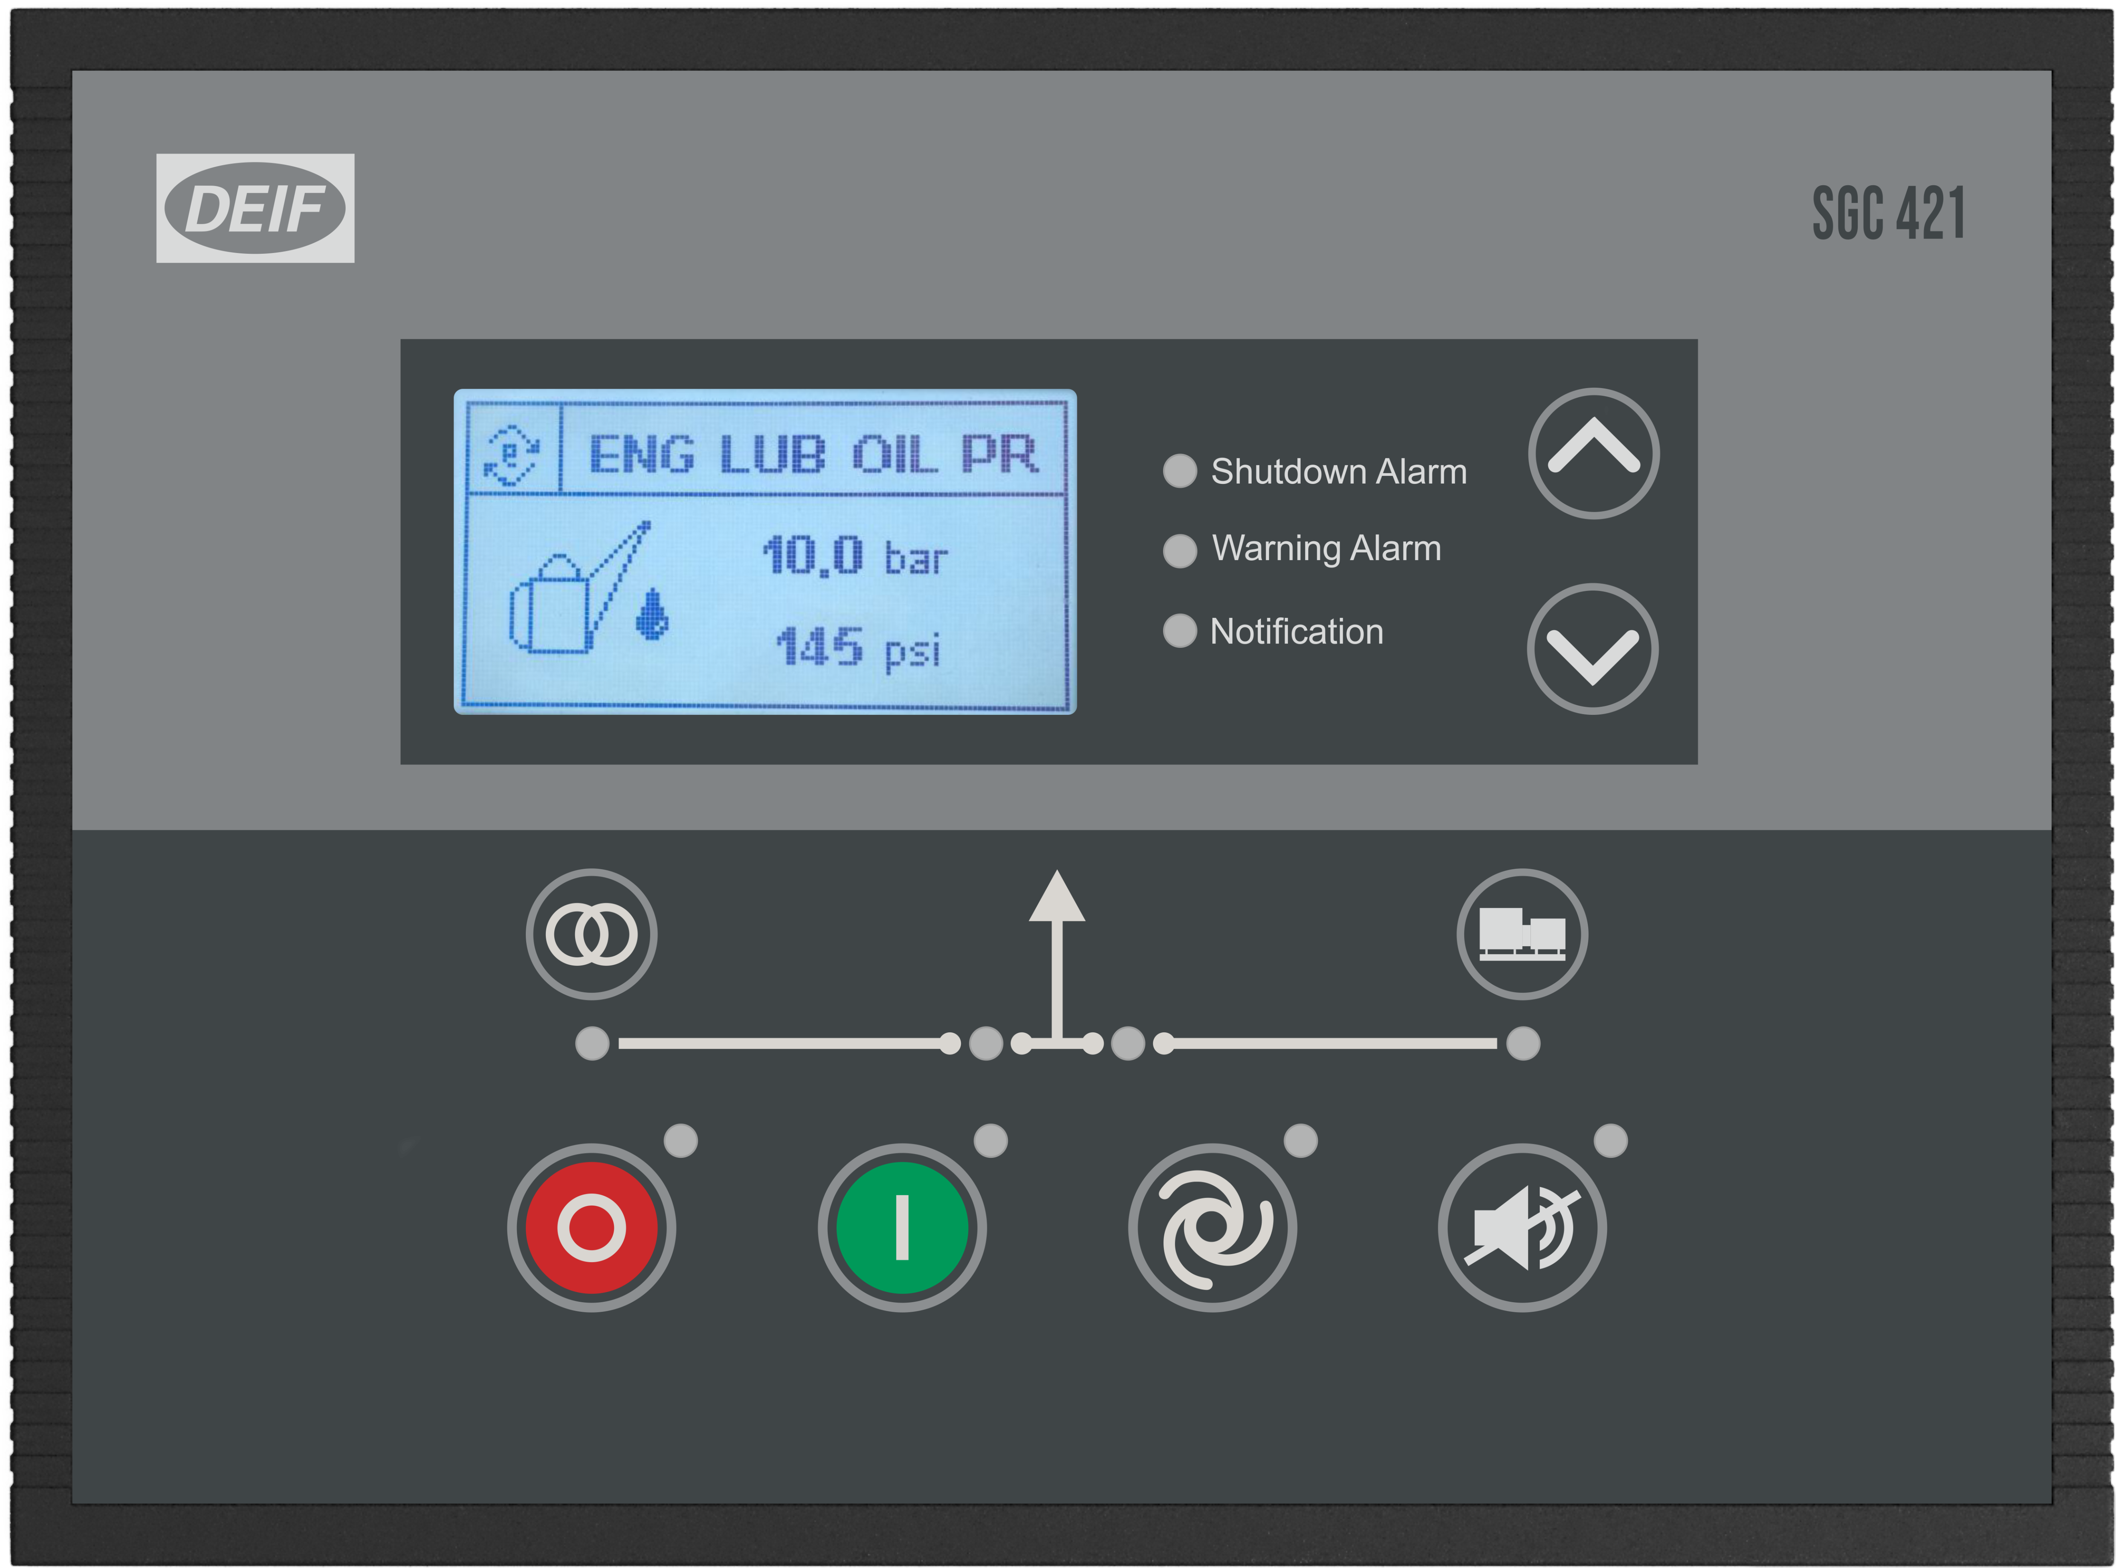Click the Notification indicator LED
Image resolution: width=2116 pixels, height=1568 pixels.
tap(1179, 631)
